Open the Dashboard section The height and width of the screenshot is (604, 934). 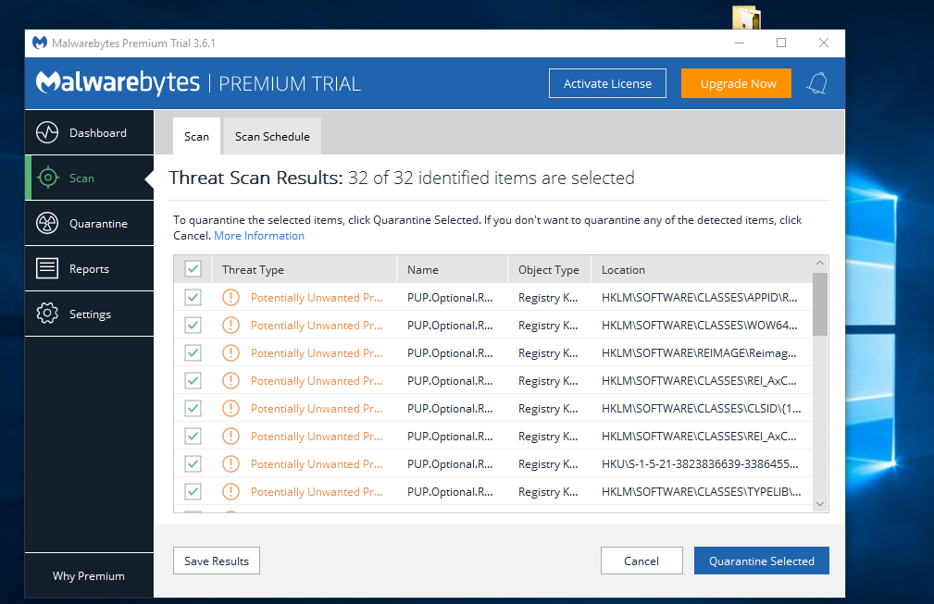pos(90,132)
